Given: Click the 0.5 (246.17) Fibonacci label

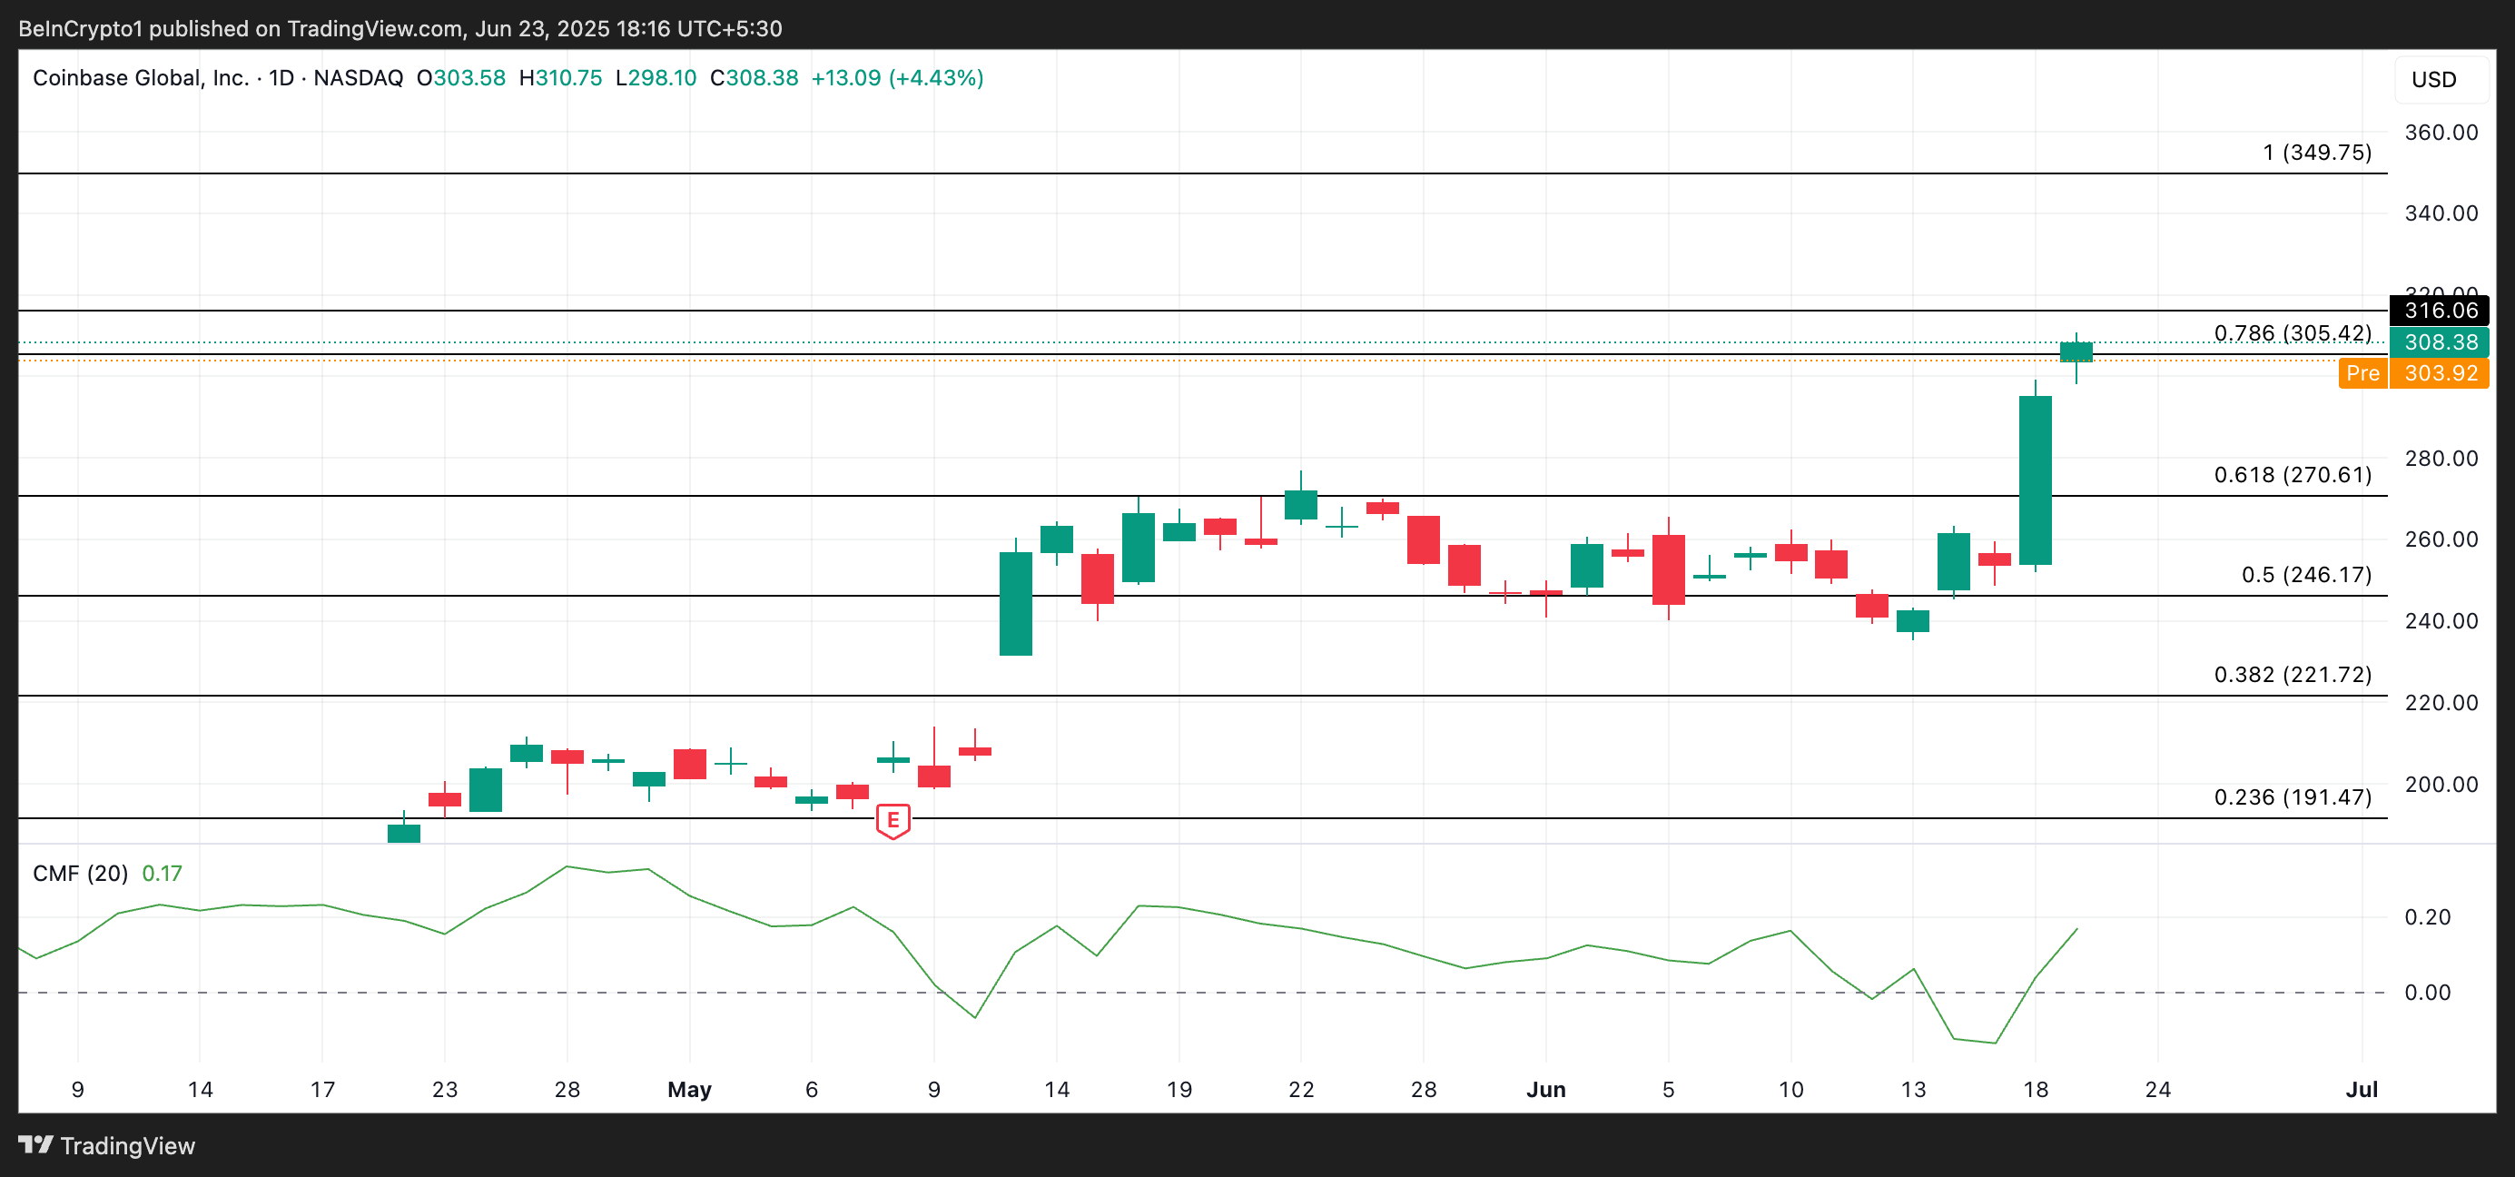Looking at the screenshot, I should point(2305,574).
